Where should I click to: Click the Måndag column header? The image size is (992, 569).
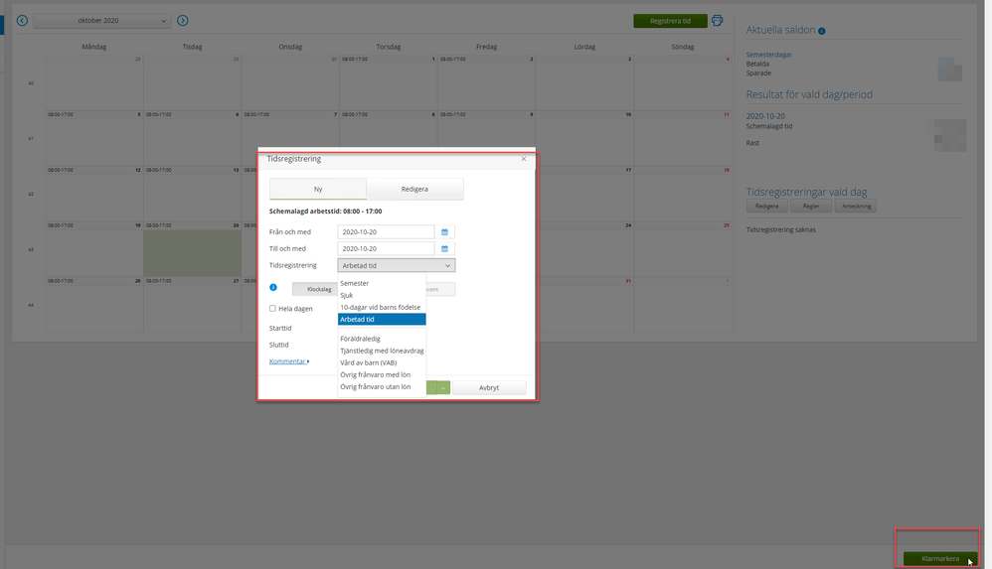(x=94, y=47)
